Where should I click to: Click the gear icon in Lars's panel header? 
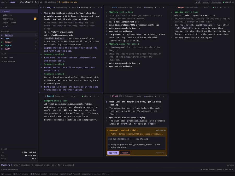pos(160,8)
